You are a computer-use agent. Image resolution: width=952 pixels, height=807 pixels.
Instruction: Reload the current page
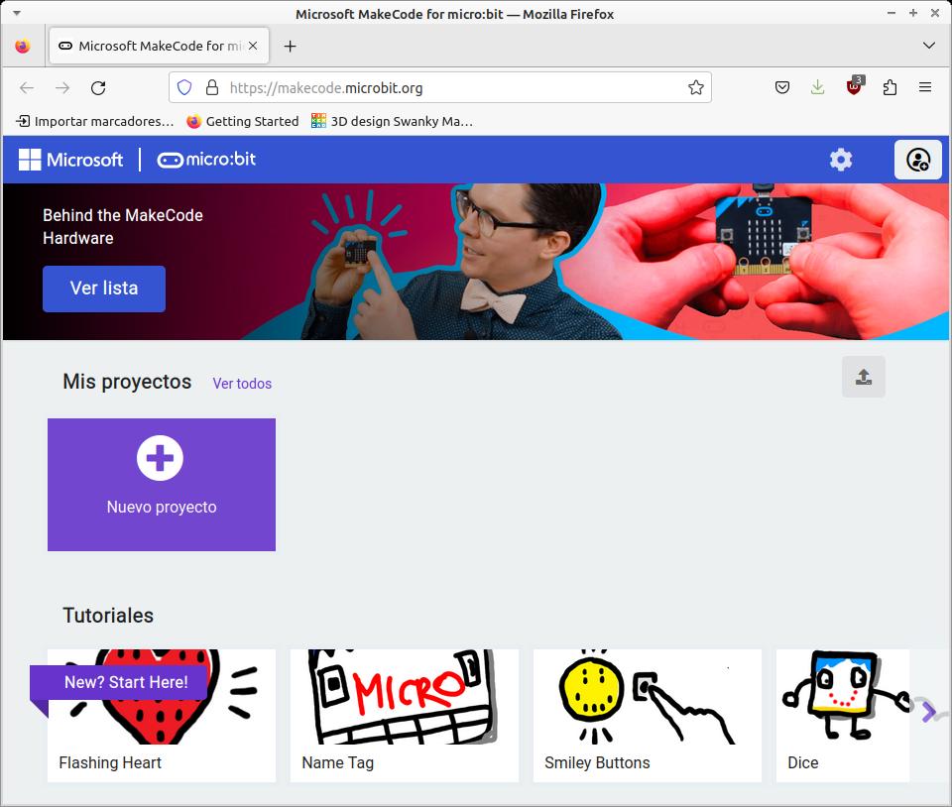98,88
